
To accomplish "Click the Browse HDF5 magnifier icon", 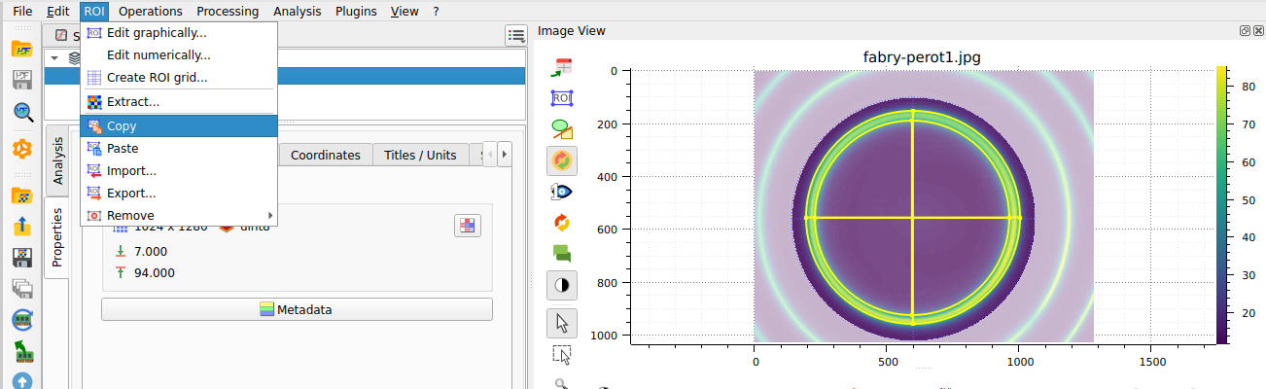I will pyautogui.click(x=22, y=112).
